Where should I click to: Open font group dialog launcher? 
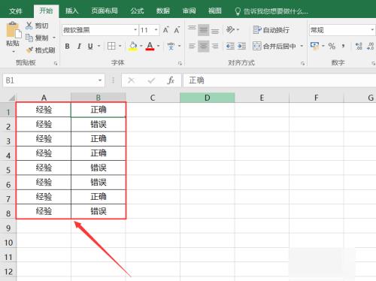click(180, 64)
